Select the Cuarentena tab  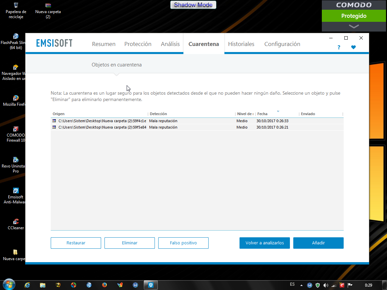(204, 44)
